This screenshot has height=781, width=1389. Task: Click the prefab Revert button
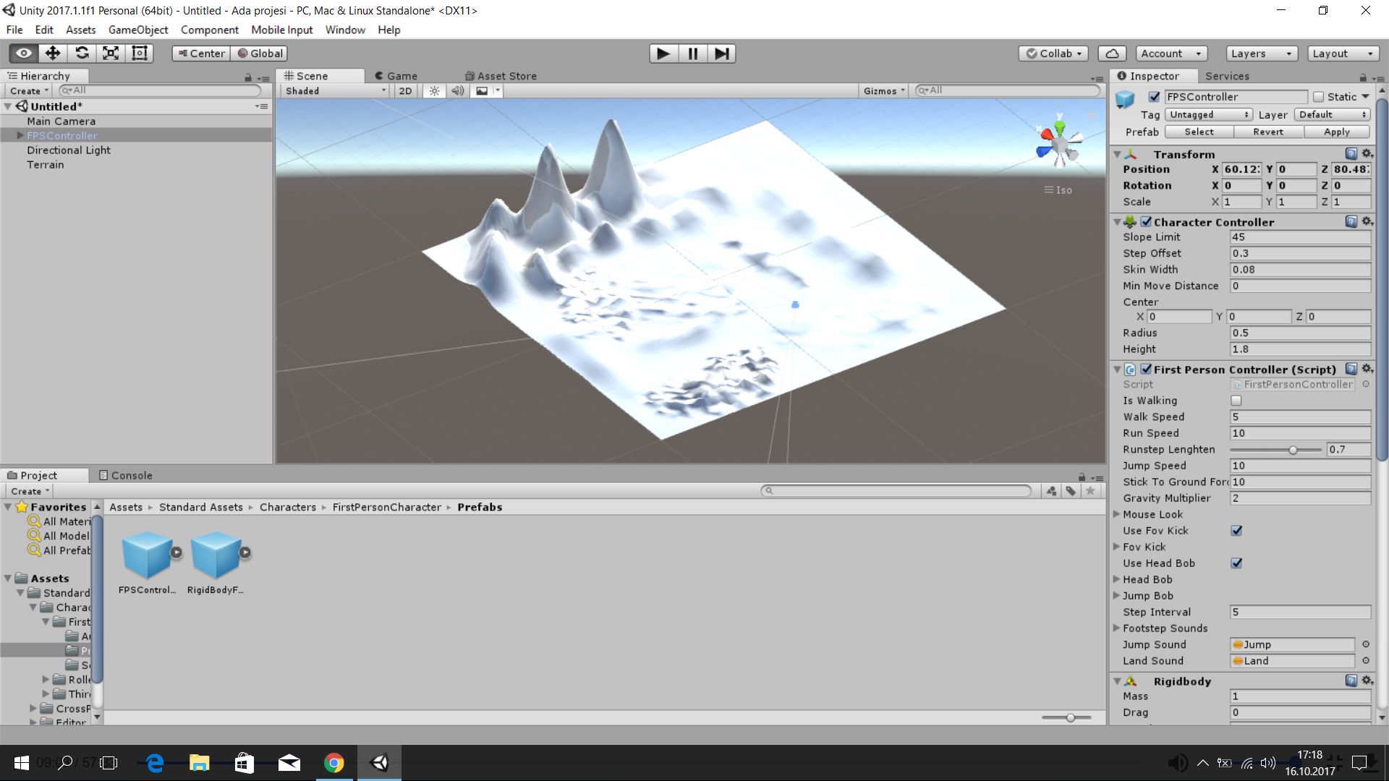(x=1267, y=132)
